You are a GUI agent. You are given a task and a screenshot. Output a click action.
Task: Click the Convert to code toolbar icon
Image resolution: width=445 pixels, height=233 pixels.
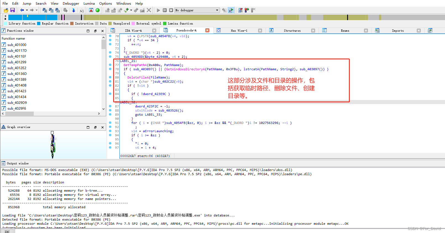pos(107,10)
